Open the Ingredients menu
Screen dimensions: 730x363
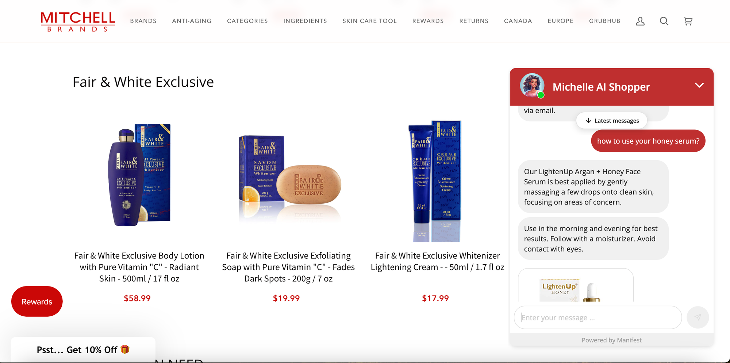[305, 21]
